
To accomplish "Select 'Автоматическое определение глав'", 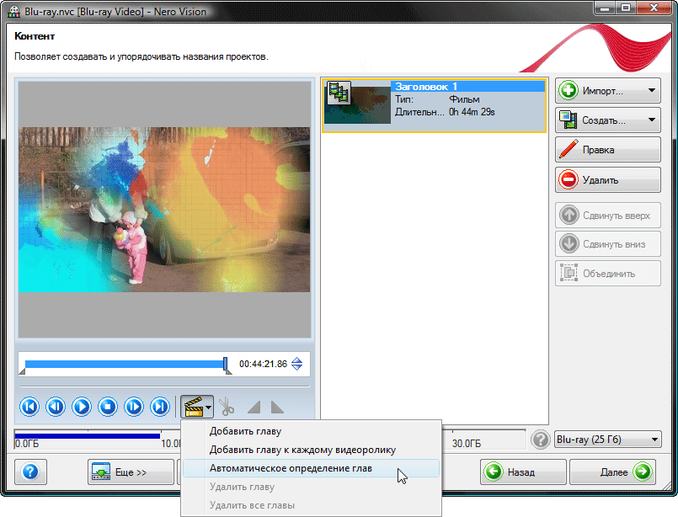I will pyautogui.click(x=311, y=468).
